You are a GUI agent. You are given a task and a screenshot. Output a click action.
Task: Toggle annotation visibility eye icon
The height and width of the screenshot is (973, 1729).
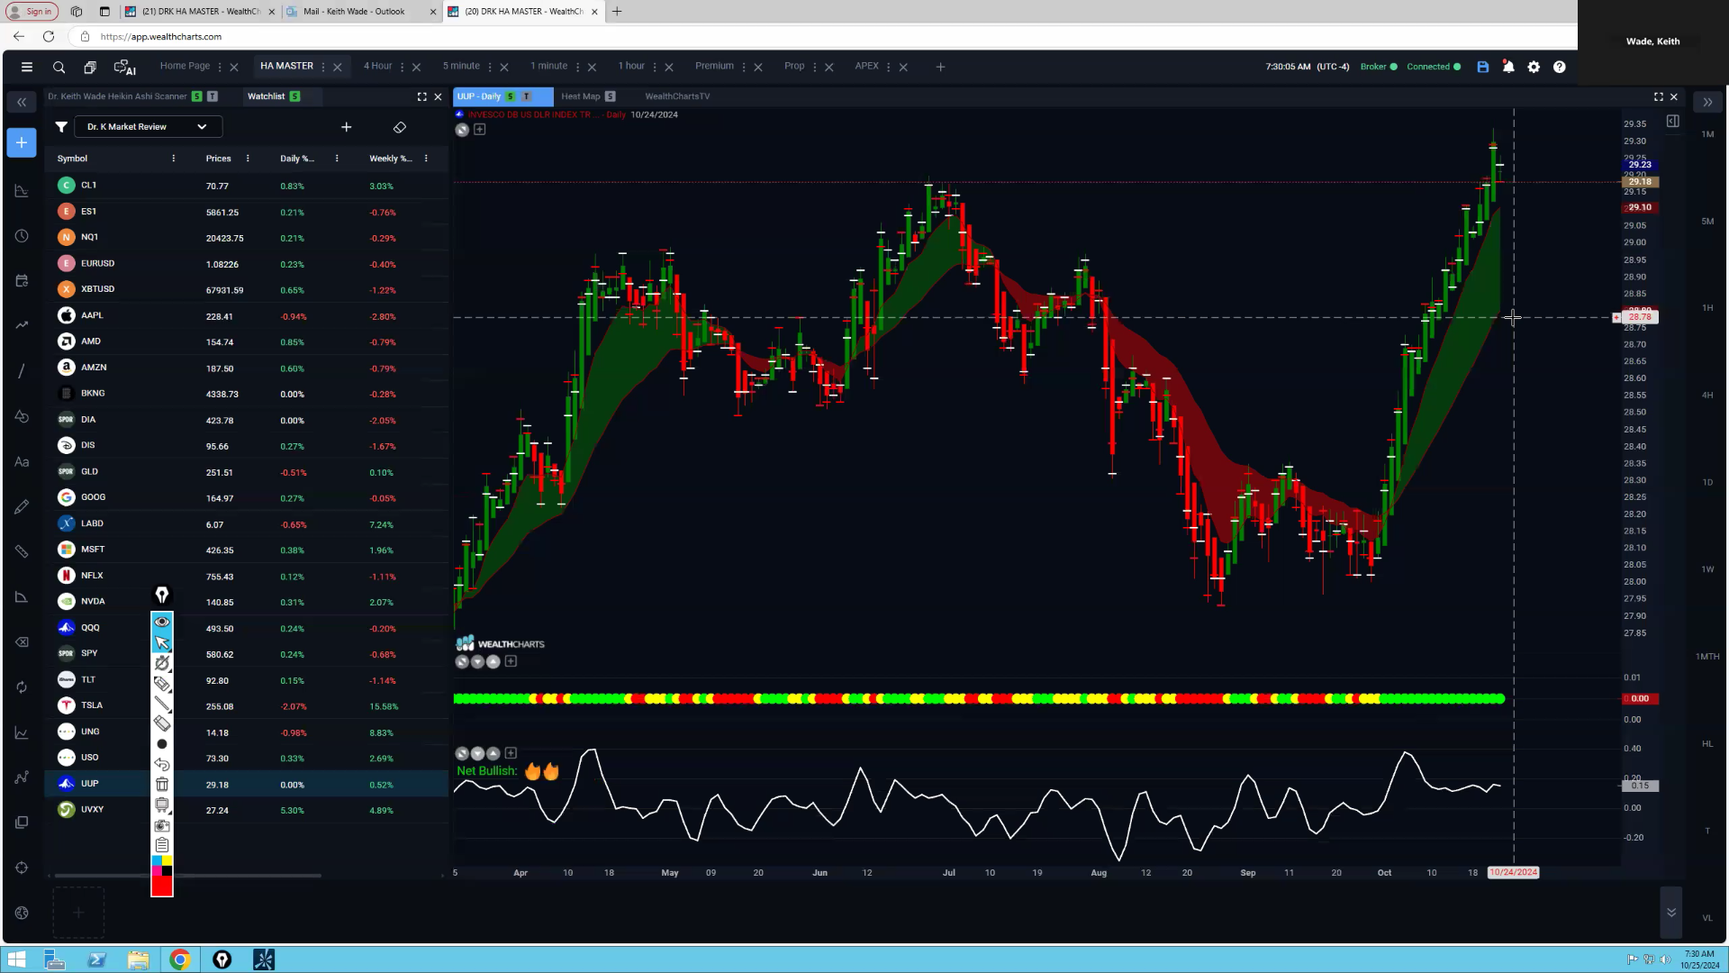tap(162, 622)
